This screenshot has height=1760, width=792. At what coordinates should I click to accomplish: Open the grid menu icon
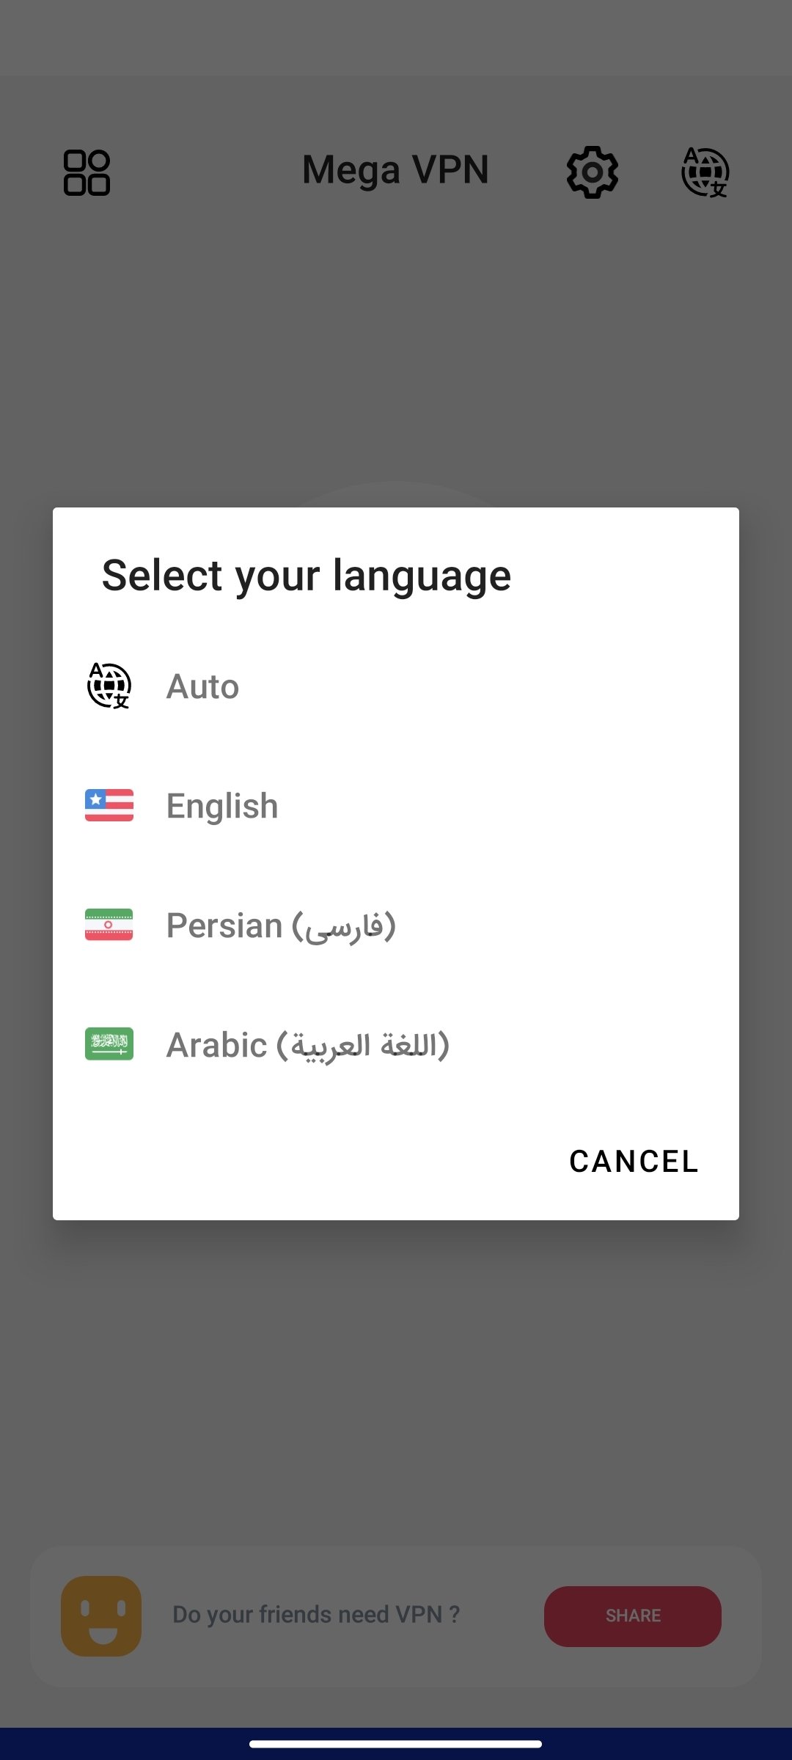point(87,173)
